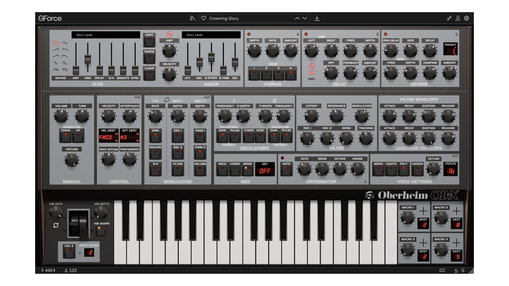509x286 pixels.
Task: Toggle XADSR loop sync icon above AMP
Action: coord(169,34)
